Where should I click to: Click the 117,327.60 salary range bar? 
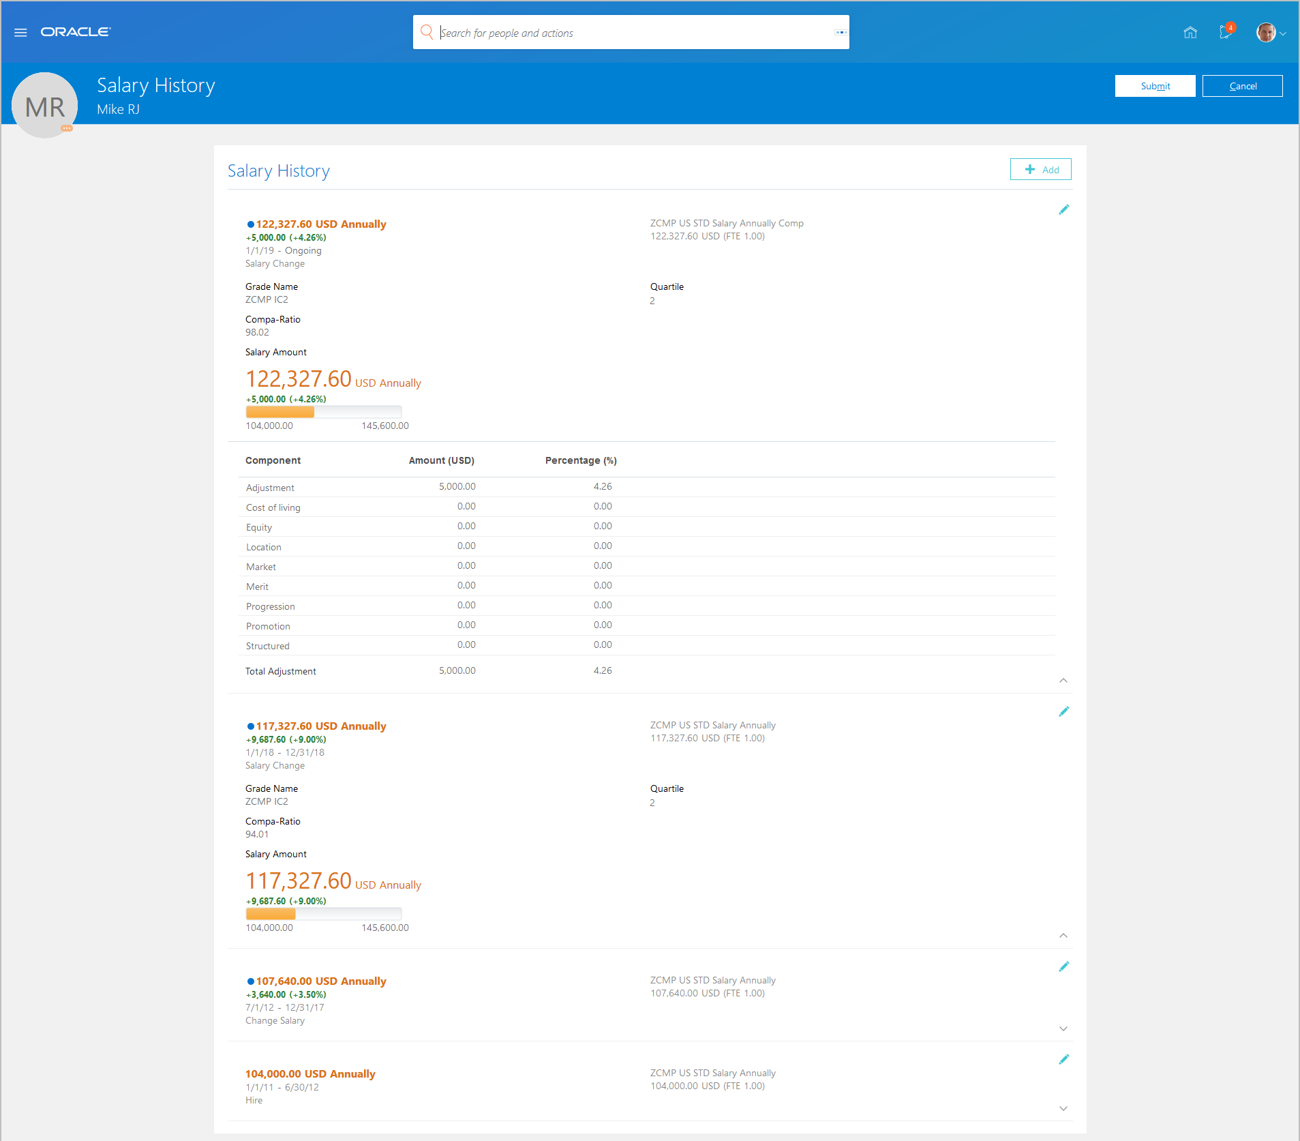(x=324, y=914)
